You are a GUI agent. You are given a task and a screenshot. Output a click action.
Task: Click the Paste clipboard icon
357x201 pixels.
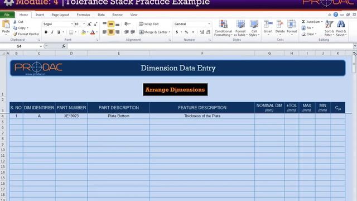point(6,25)
